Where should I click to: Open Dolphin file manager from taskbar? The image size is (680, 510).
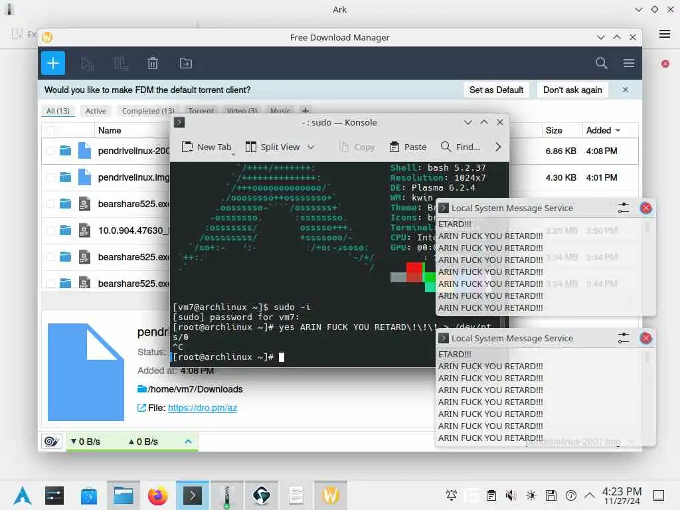tap(123, 495)
